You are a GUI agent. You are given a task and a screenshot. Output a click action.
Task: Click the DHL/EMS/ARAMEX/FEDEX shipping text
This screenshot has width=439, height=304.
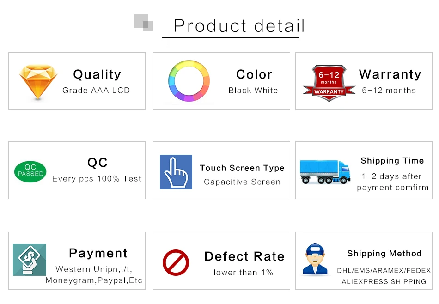[384, 270]
